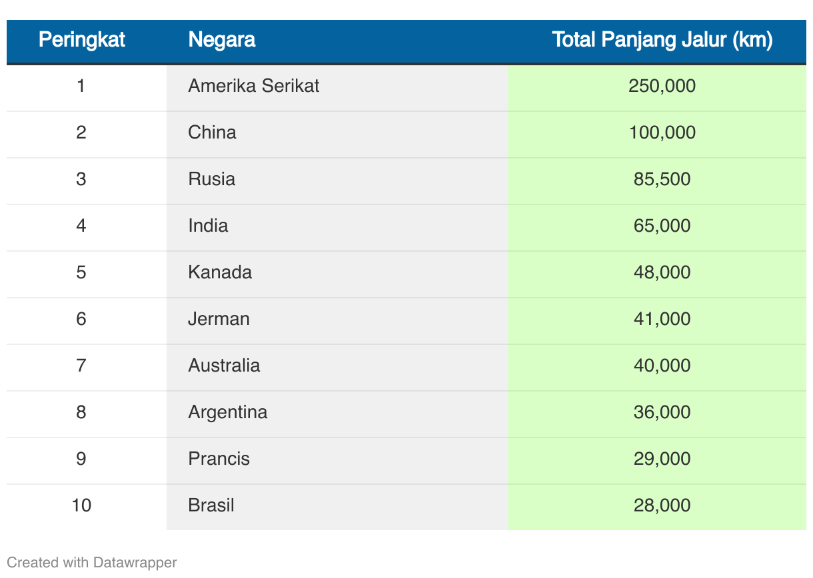
Task: Click the Negara column header
Action: (x=221, y=40)
